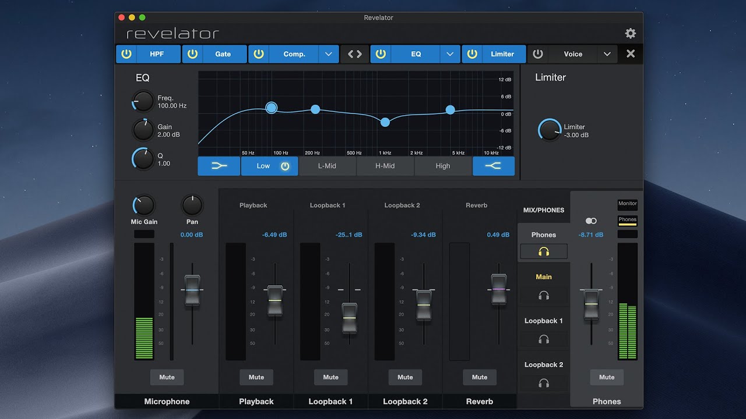Image resolution: width=746 pixels, height=419 pixels.
Task: Click the Loopback 2 mix headphone icon
Action: click(544, 383)
